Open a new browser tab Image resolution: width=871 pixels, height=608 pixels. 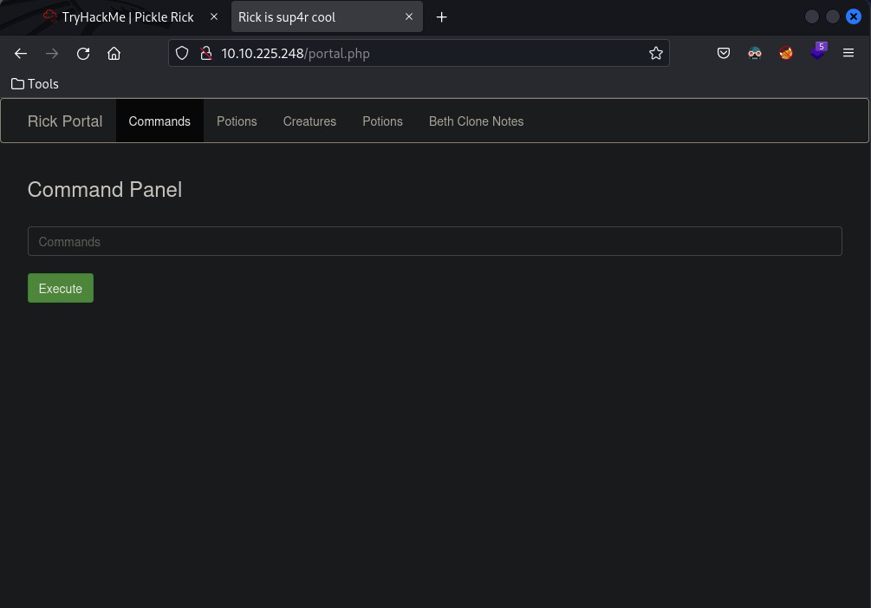click(441, 17)
